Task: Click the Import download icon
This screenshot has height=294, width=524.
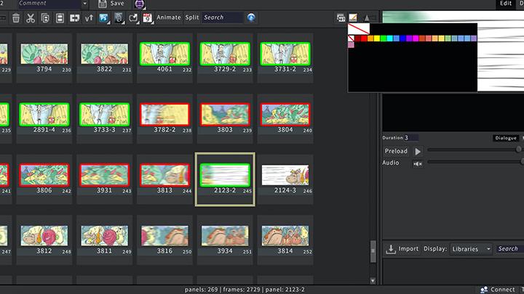Action: [x=391, y=249]
